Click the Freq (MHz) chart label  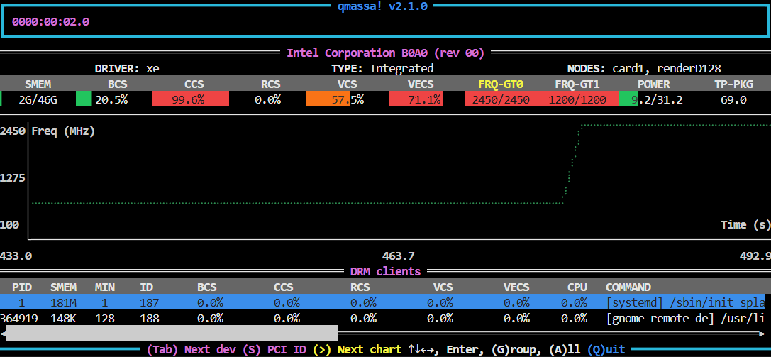pyautogui.click(x=63, y=131)
